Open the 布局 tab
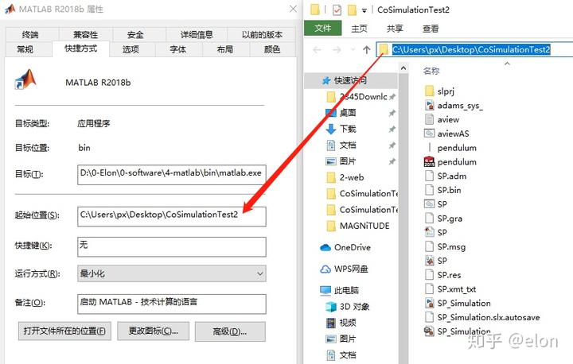The width and height of the screenshot is (573, 364). coord(224,49)
